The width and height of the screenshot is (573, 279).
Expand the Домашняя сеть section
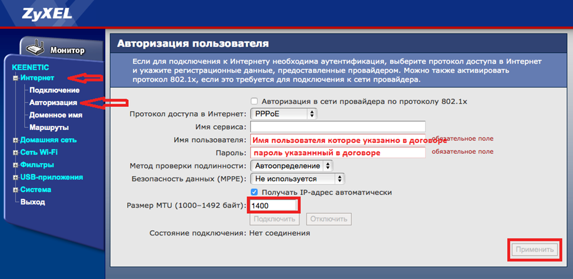pos(16,140)
